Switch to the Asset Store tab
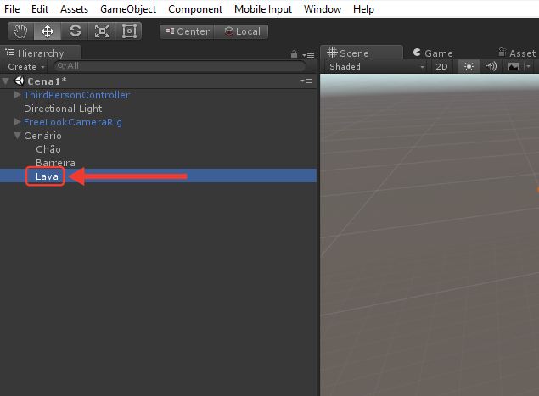 click(x=517, y=53)
